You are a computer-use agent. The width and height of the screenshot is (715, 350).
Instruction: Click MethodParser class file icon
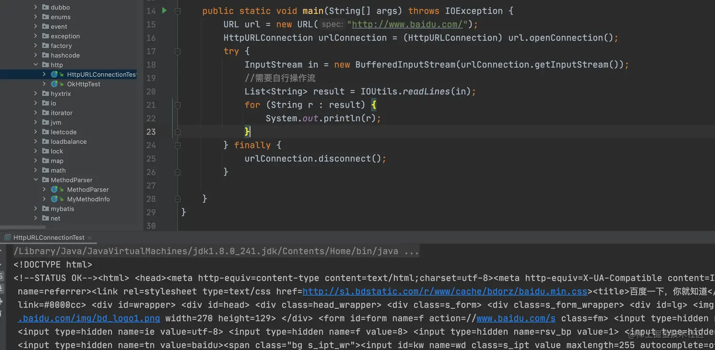[x=54, y=189]
